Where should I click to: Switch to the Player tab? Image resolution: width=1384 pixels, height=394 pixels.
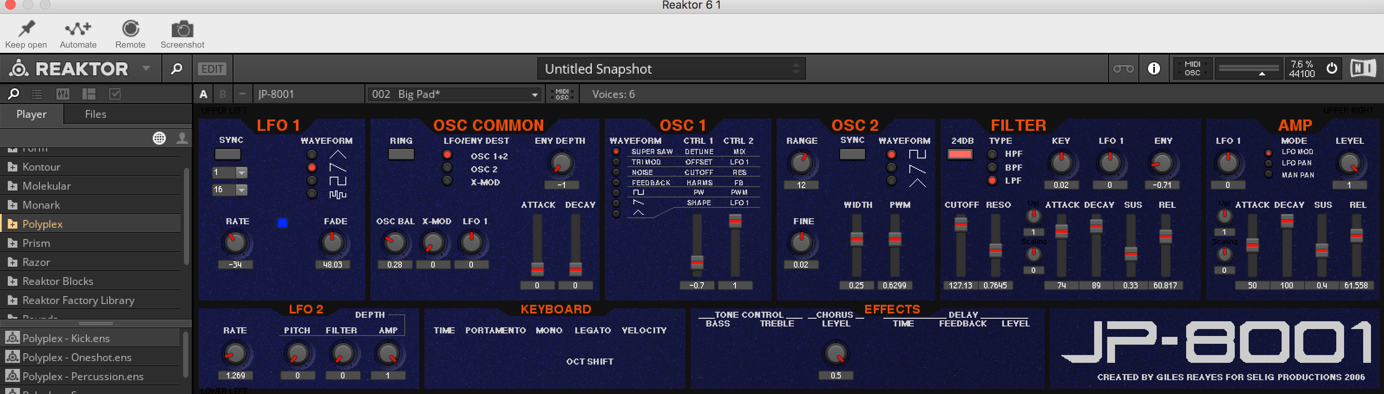click(x=32, y=114)
